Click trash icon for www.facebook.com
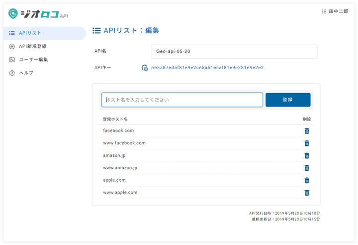The width and height of the screenshot is (358, 245). pos(307,143)
